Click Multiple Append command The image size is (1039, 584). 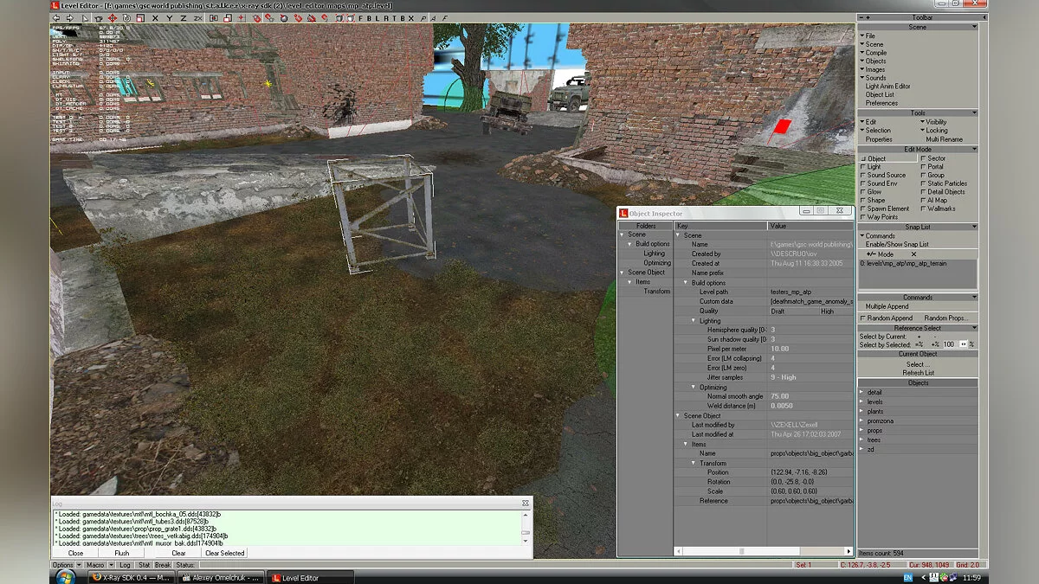tap(887, 306)
